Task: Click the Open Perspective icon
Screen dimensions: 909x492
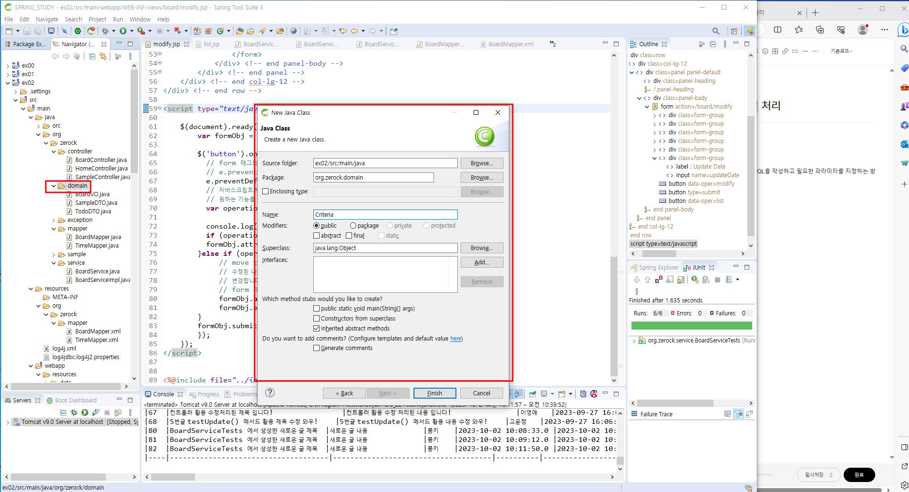Action: (x=734, y=31)
